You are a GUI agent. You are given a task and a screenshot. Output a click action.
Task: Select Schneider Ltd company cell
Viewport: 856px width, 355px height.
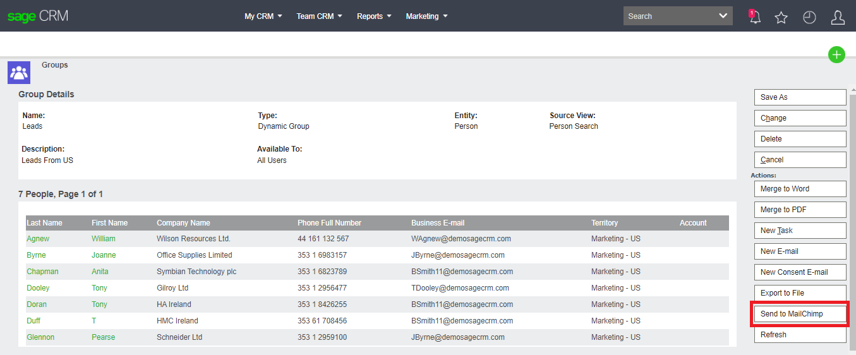(x=179, y=337)
